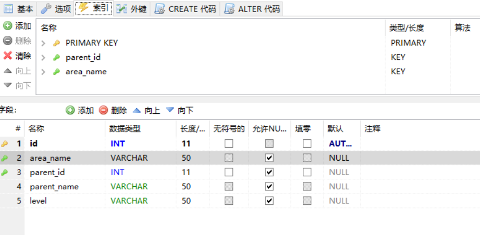The width and height of the screenshot is (480, 235).
Task: Toggle unsigned checkbox for id field
Action: click(x=229, y=143)
